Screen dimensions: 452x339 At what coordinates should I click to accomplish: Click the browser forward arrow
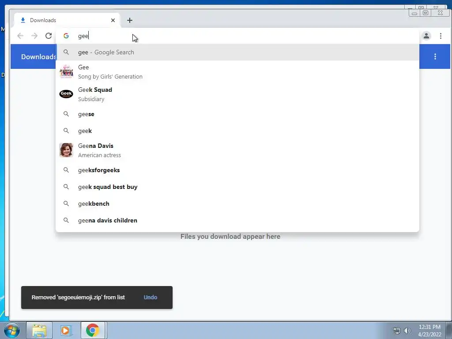[x=34, y=36]
